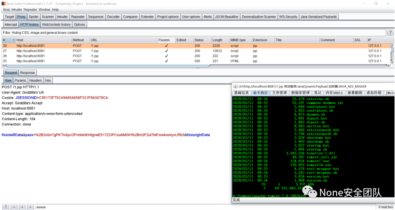Open the Intruder menu in the menu bar
The image size is (395, 210).
[x=17, y=9]
